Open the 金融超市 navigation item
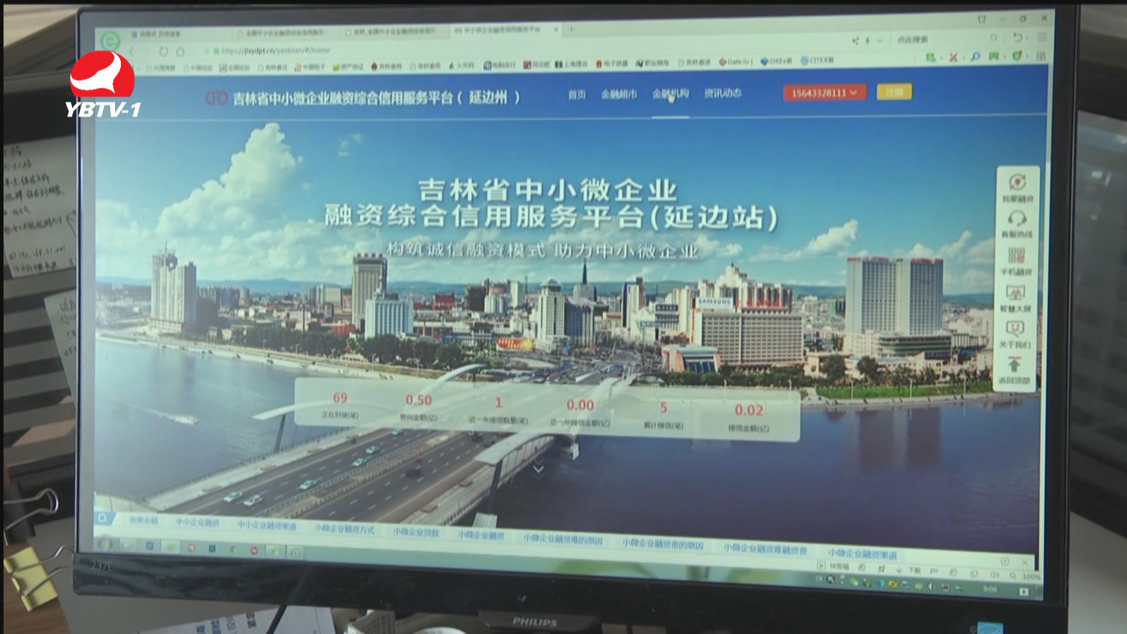Screen dimensions: 1127x634 (619, 94)
